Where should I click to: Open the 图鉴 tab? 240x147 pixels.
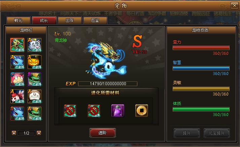click(95, 21)
